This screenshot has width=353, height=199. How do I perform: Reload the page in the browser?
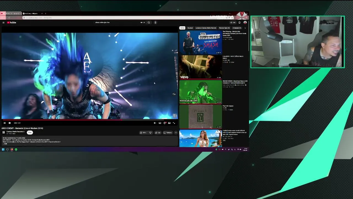pyautogui.click(x=9, y=18)
